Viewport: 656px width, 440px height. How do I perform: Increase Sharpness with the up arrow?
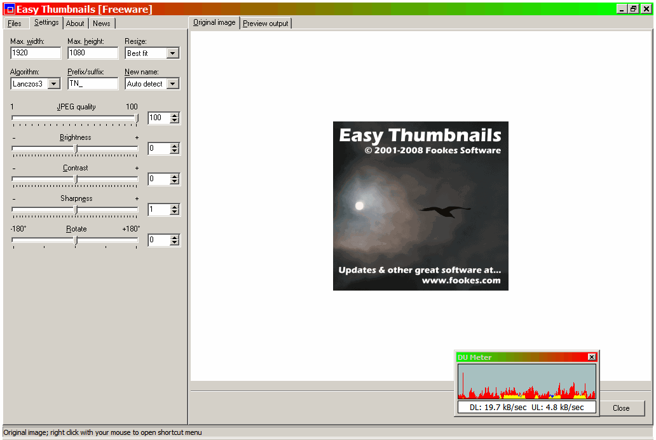(174, 207)
